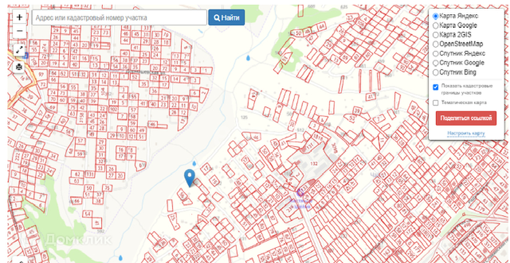Click the blue location pin marker
This screenshot has width=510, height=263.
pyautogui.click(x=190, y=178)
